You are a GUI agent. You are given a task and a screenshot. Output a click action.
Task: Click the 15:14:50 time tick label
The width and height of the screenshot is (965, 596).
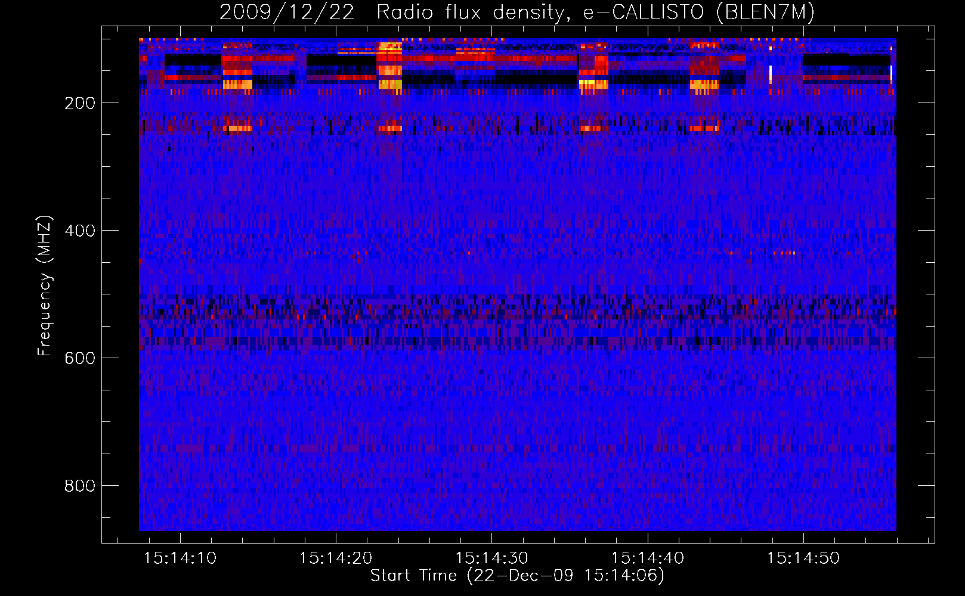[x=803, y=558]
